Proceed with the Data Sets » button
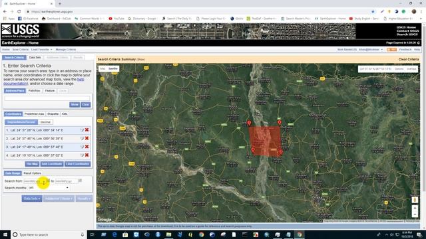Screen dimensions: 426x239 coord(32,199)
